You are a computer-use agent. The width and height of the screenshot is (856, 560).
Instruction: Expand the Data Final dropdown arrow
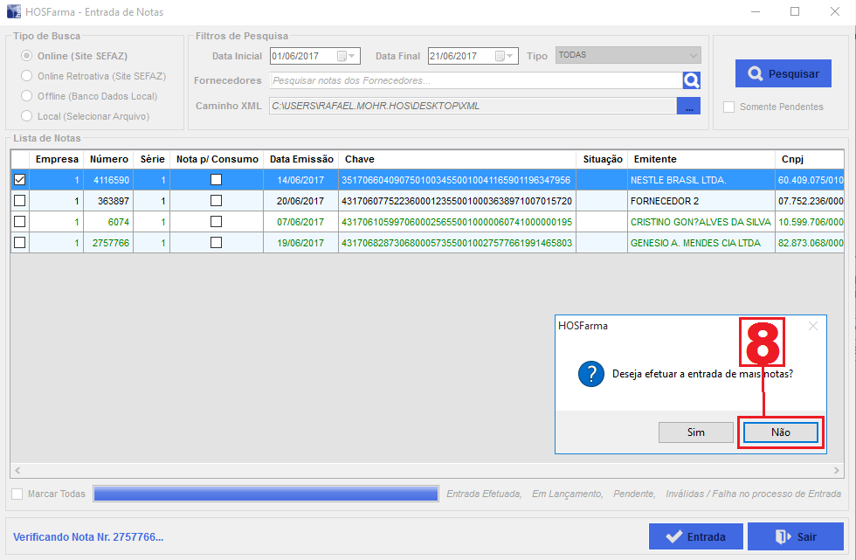pos(511,56)
